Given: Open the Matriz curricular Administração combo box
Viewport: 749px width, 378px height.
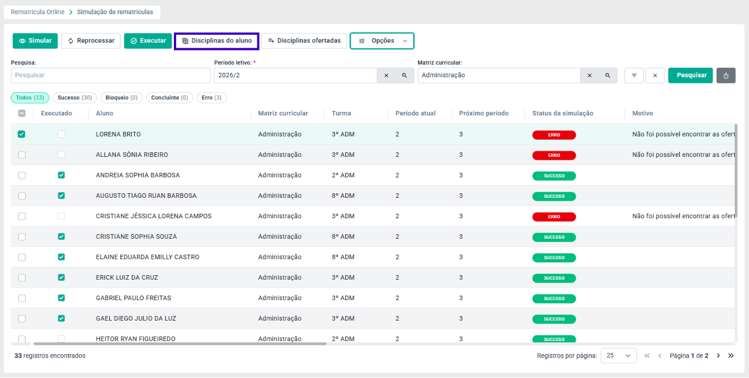Looking at the screenshot, I should tap(499, 76).
